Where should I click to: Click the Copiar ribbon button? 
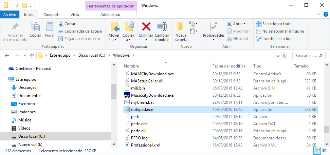click(35, 30)
